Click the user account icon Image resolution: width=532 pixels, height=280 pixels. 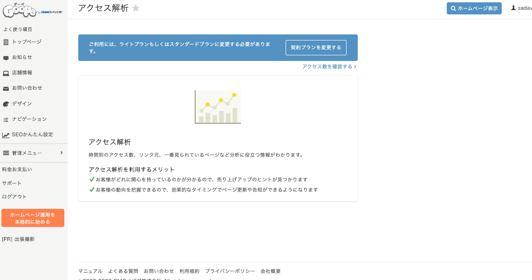(x=513, y=8)
